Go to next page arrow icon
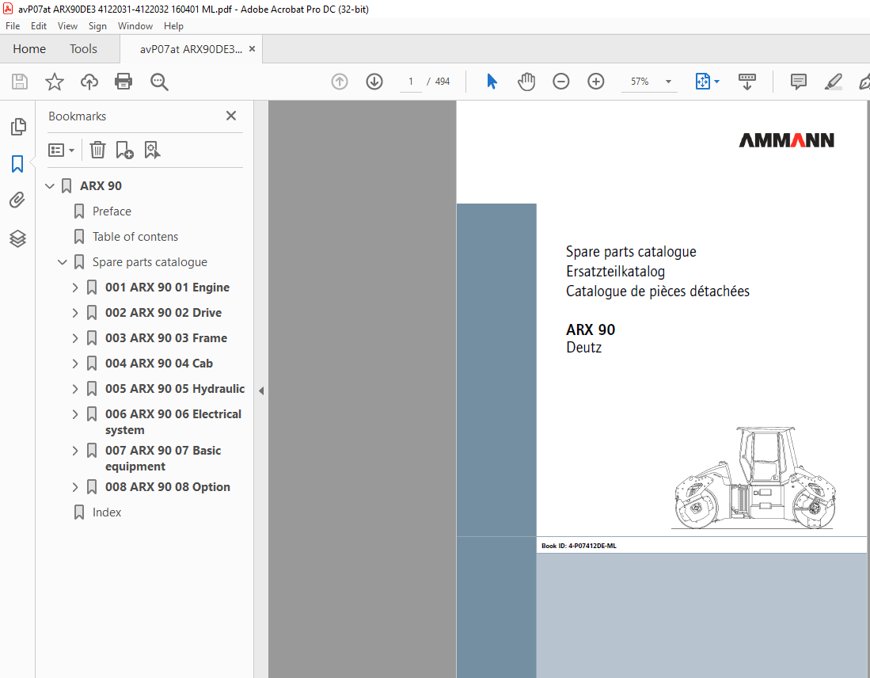The image size is (870, 678). [374, 82]
